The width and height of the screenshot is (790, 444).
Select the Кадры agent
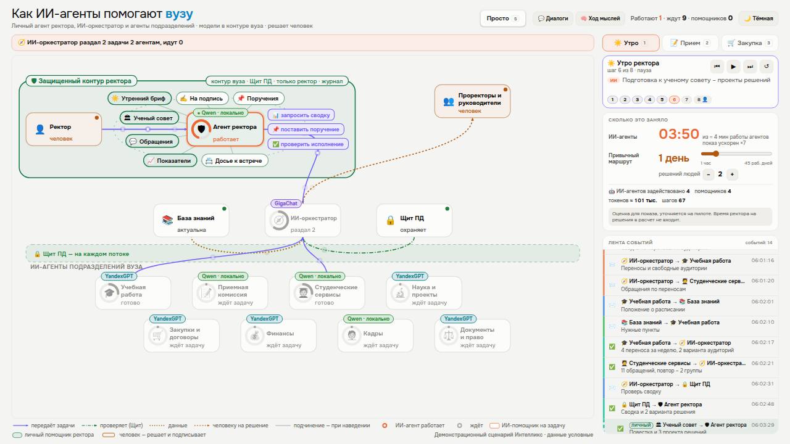click(375, 335)
